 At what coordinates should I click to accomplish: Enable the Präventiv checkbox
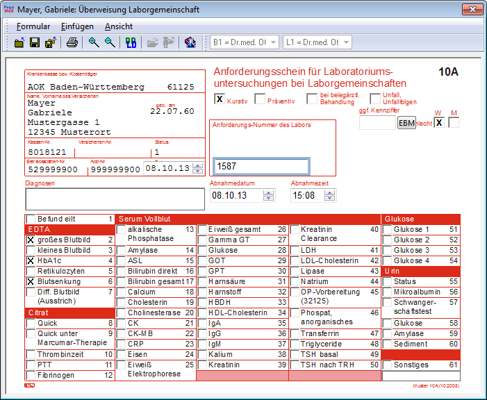click(x=261, y=99)
